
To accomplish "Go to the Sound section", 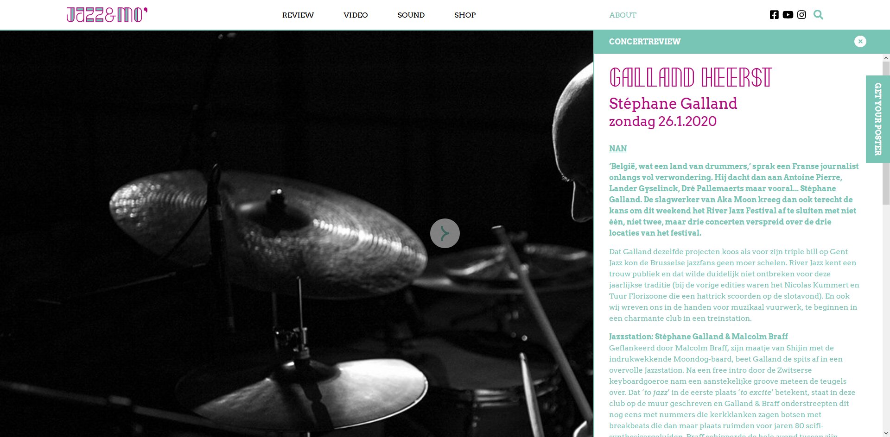I will pos(411,15).
